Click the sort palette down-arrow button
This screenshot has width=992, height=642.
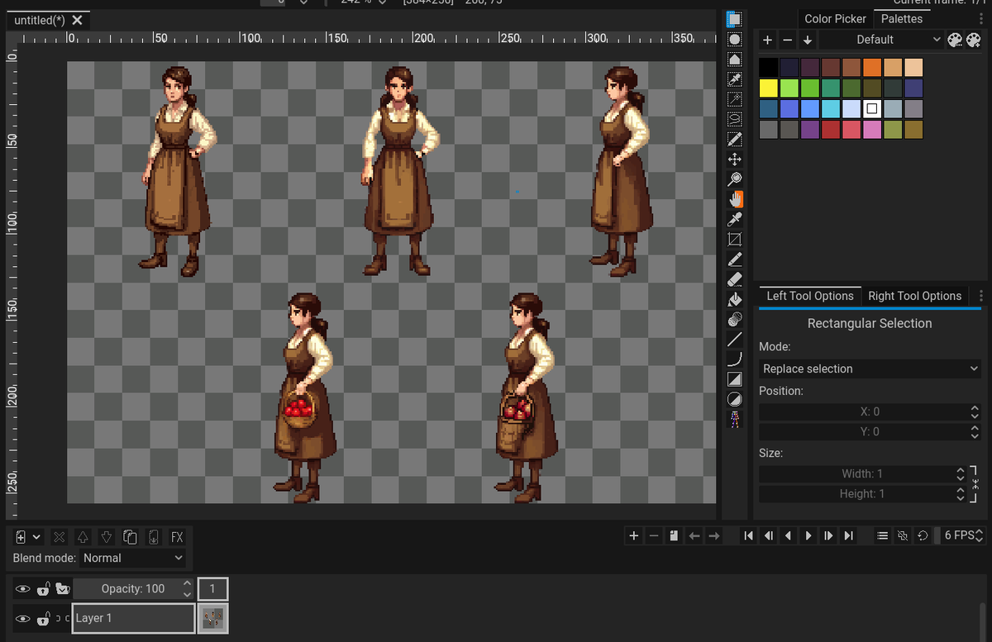808,40
